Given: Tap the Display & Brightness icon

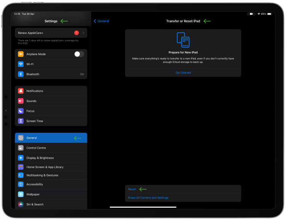Looking at the screenshot, I should point(21,158).
